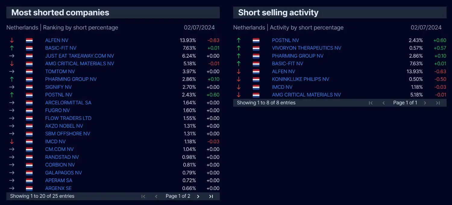Screen dimensions: 452x205
Task: Open TOMTOM NV company link
Action: [x=60, y=72]
